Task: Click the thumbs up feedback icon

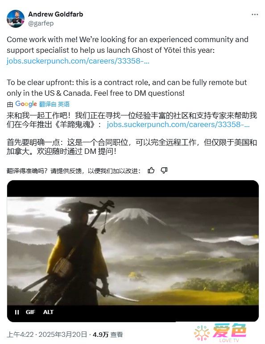Action: click(x=151, y=170)
